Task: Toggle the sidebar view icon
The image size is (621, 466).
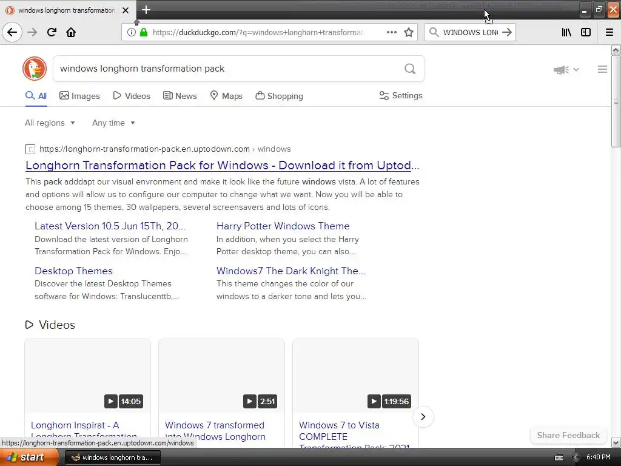Action: (x=586, y=32)
